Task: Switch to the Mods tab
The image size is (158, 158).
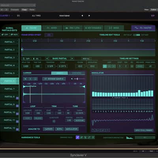Action: [x=114, y=28]
